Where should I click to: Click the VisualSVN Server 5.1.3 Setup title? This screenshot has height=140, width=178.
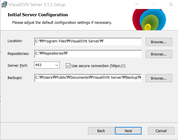[x=37, y=5]
